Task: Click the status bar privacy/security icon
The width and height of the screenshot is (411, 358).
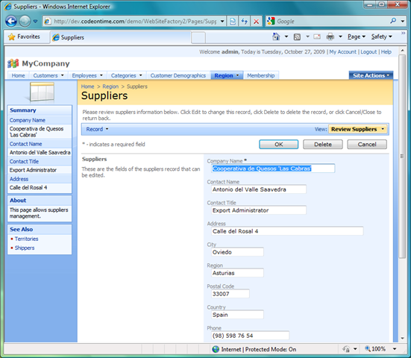Action: (346, 349)
